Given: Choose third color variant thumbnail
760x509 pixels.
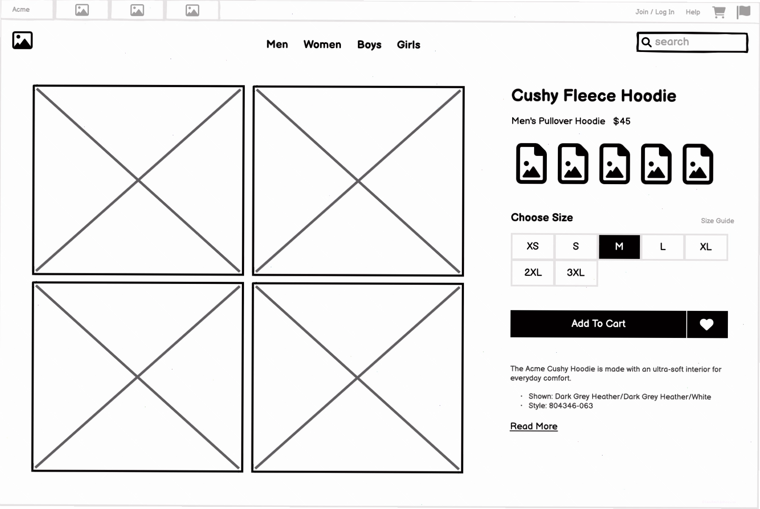Looking at the screenshot, I should pyautogui.click(x=615, y=164).
